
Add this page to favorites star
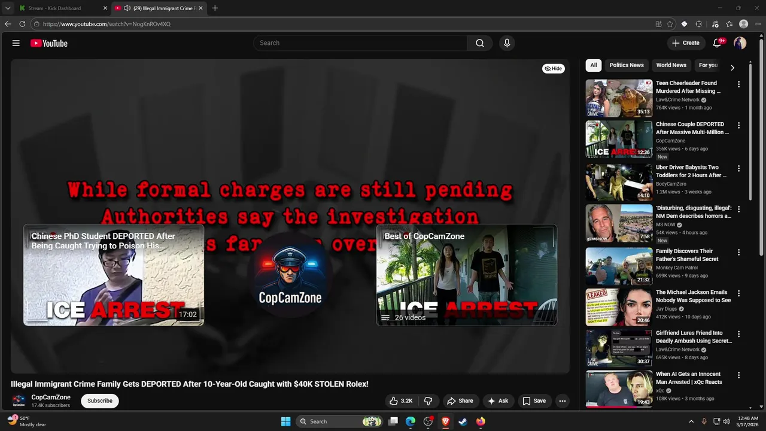(670, 24)
